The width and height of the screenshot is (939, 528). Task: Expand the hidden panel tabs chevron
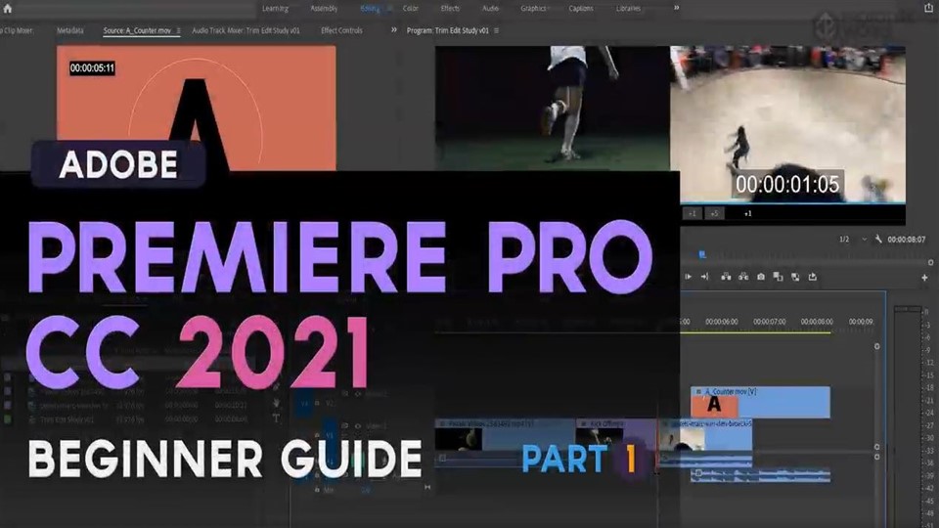394,30
